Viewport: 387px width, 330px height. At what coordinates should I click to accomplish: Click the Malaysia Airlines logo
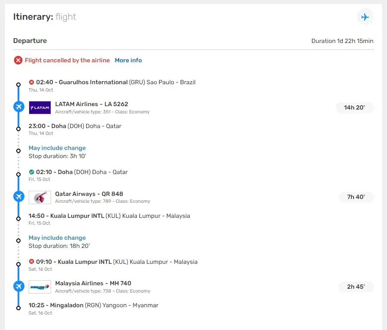(x=40, y=287)
